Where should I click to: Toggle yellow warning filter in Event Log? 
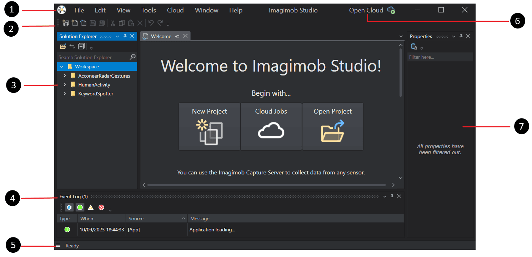tap(91, 207)
